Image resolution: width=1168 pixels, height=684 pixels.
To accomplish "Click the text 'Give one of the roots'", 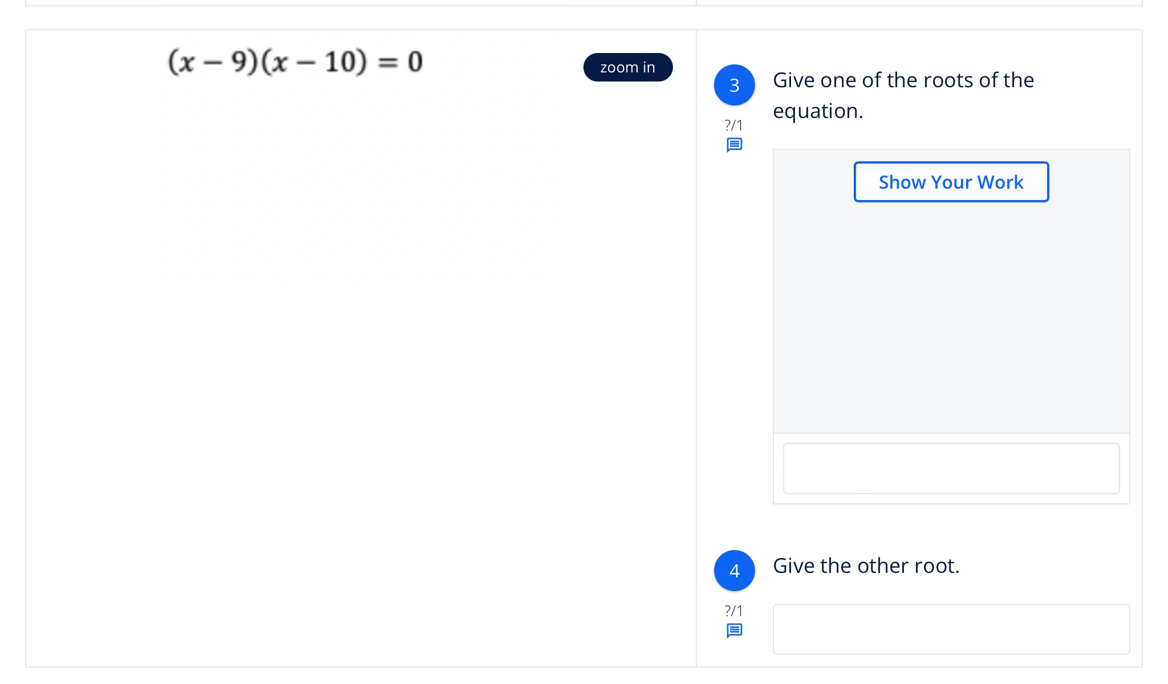I will (903, 80).
